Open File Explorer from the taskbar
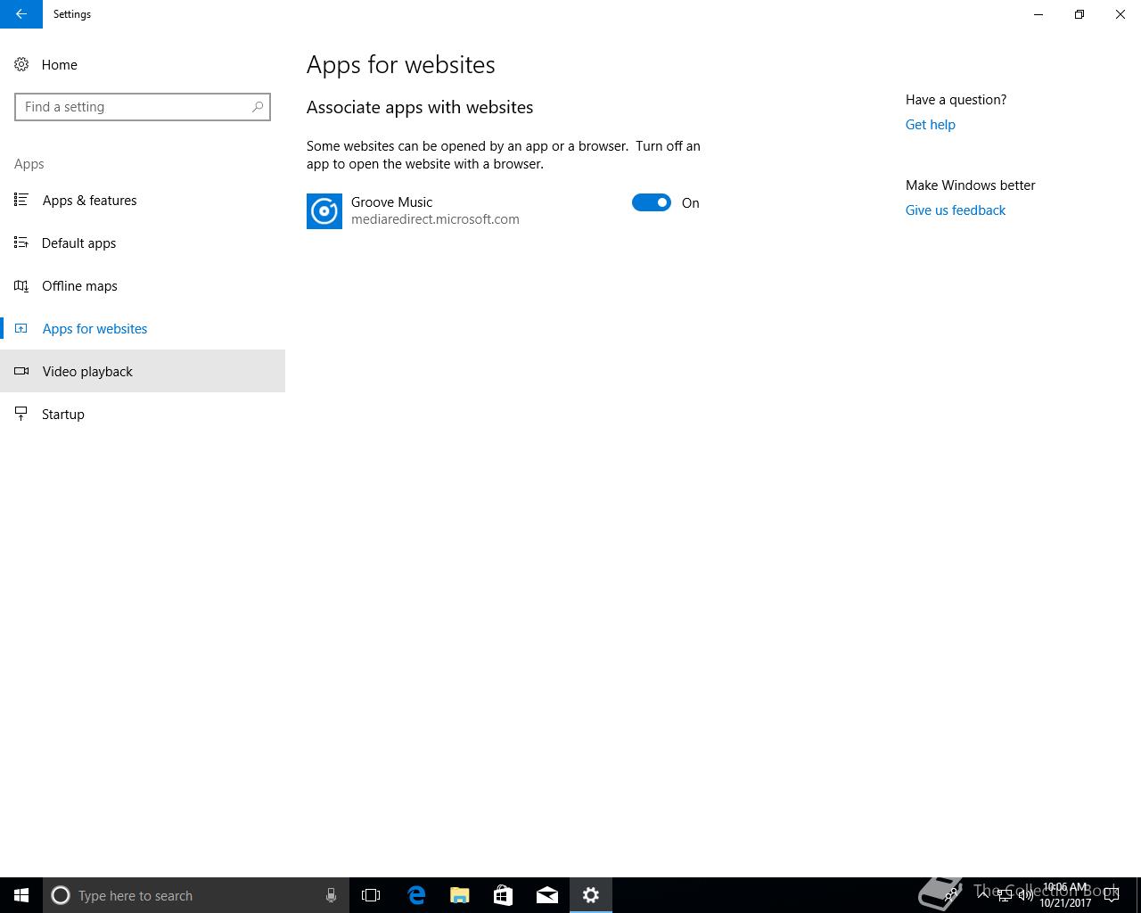Image resolution: width=1141 pixels, height=913 pixels. pos(460,895)
